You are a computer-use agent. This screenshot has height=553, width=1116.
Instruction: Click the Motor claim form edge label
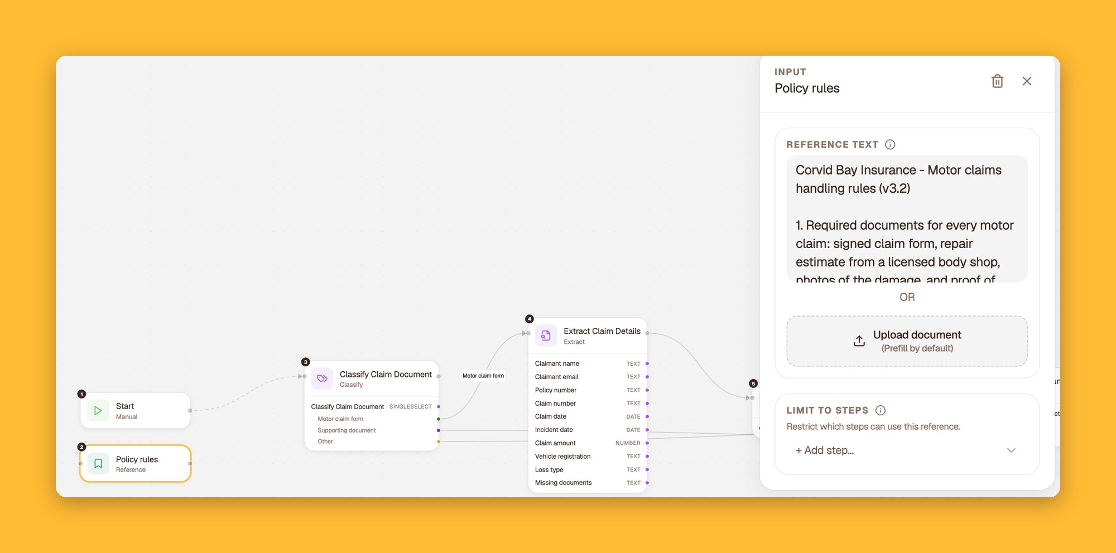(483, 376)
